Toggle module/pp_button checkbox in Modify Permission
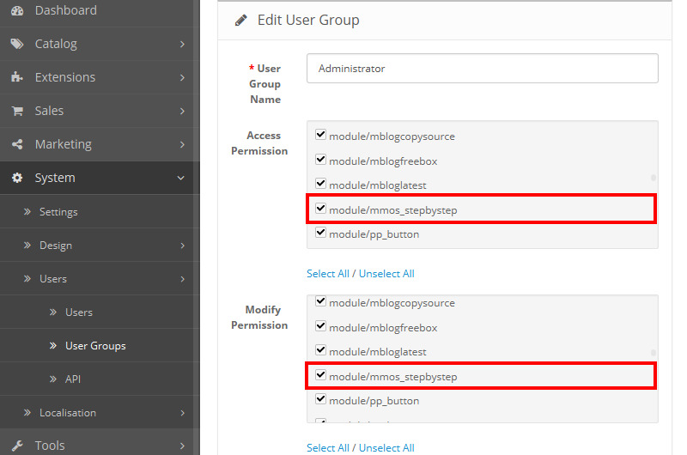The width and height of the screenshot is (687, 455). (x=321, y=399)
